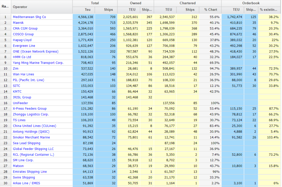The image size is (282, 187).
Task: Click the X-Press Feeders Group link
Action: tap(30, 108)
